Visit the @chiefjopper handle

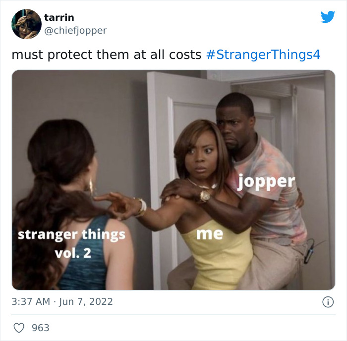pos(75,30)
